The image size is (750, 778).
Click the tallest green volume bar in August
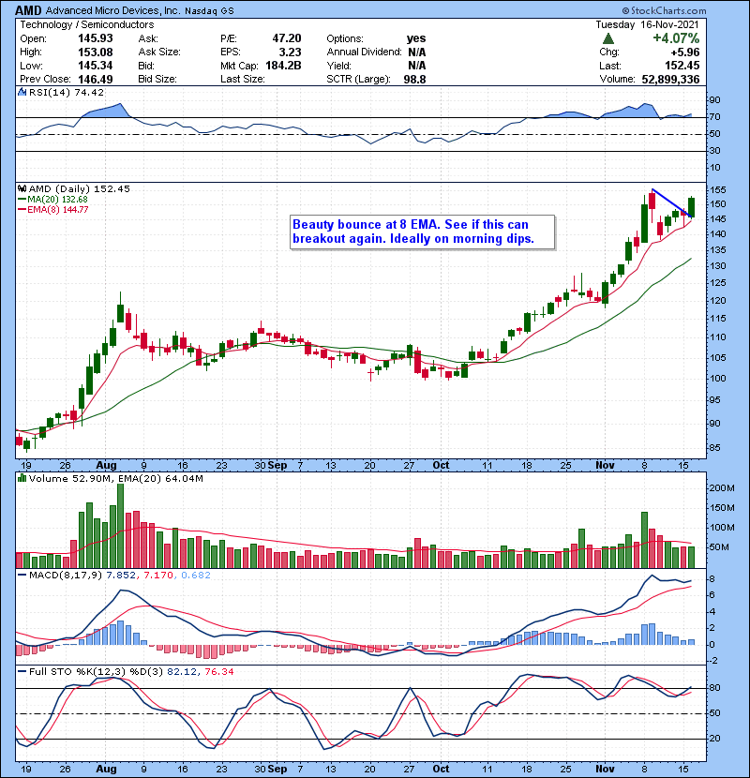pyautogui.click(x=120, y=526)
